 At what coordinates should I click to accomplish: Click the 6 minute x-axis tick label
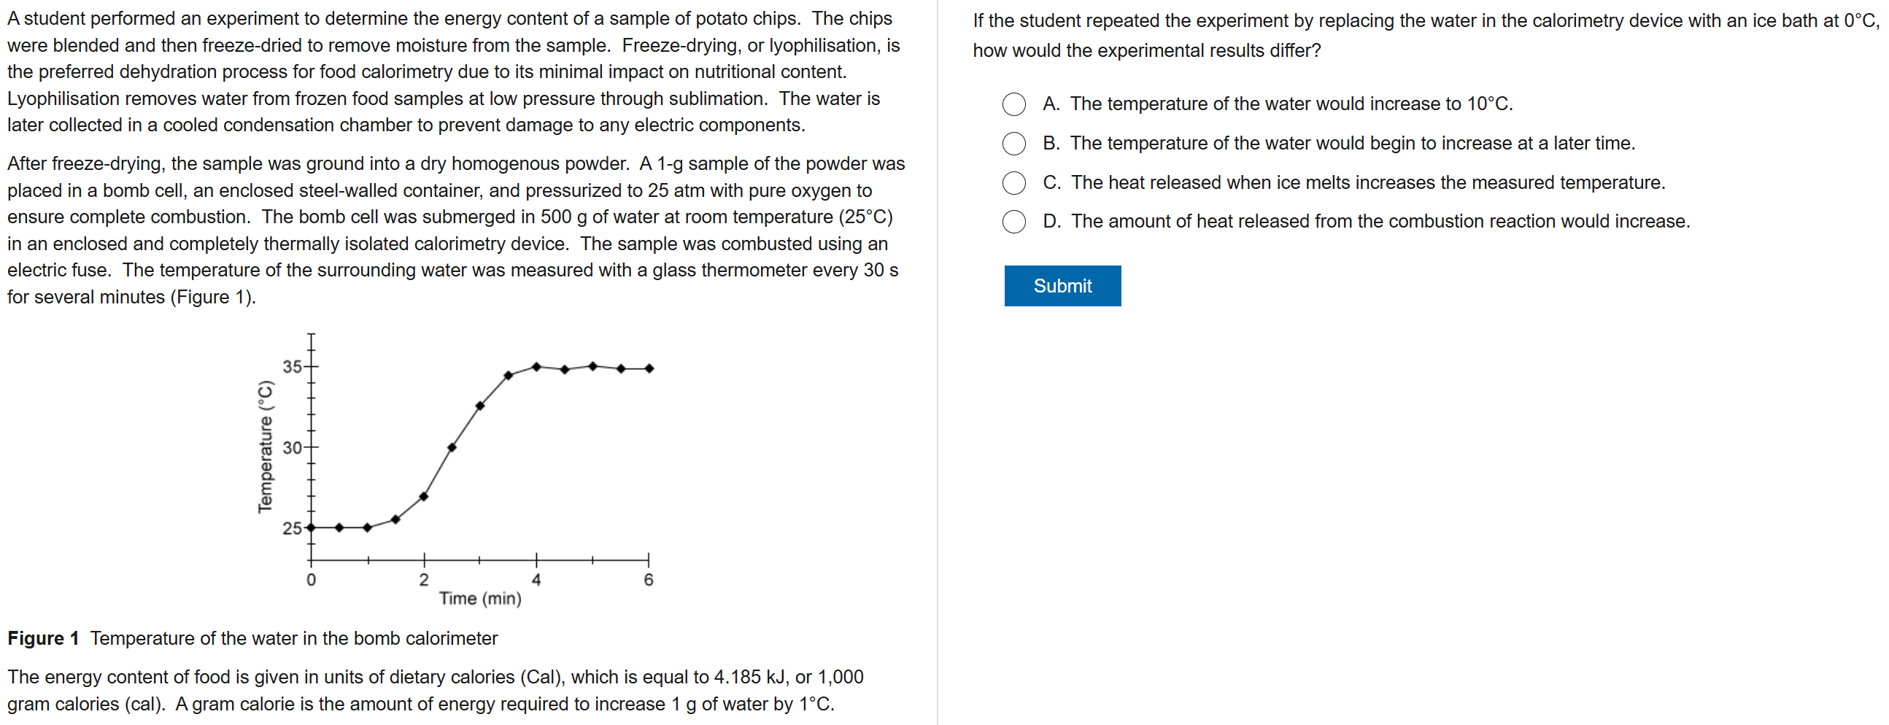coord(648,580)
